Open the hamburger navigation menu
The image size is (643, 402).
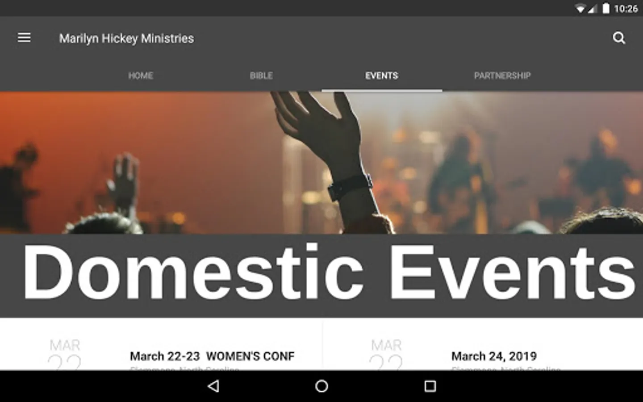point(24,38)
